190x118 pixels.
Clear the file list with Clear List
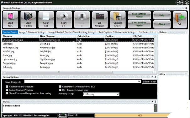pyautogui.click(x=46, y=20)
